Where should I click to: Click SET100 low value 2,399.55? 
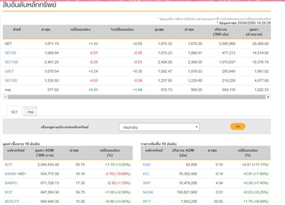click(195, 62)
